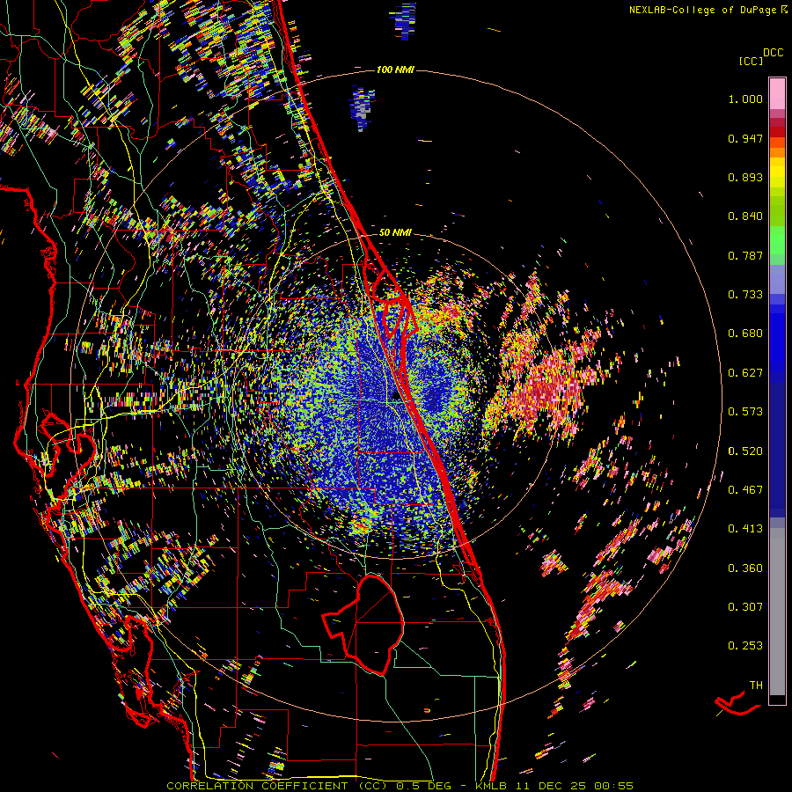Pick the red segment of the color bar

click(x=777, y=132)
